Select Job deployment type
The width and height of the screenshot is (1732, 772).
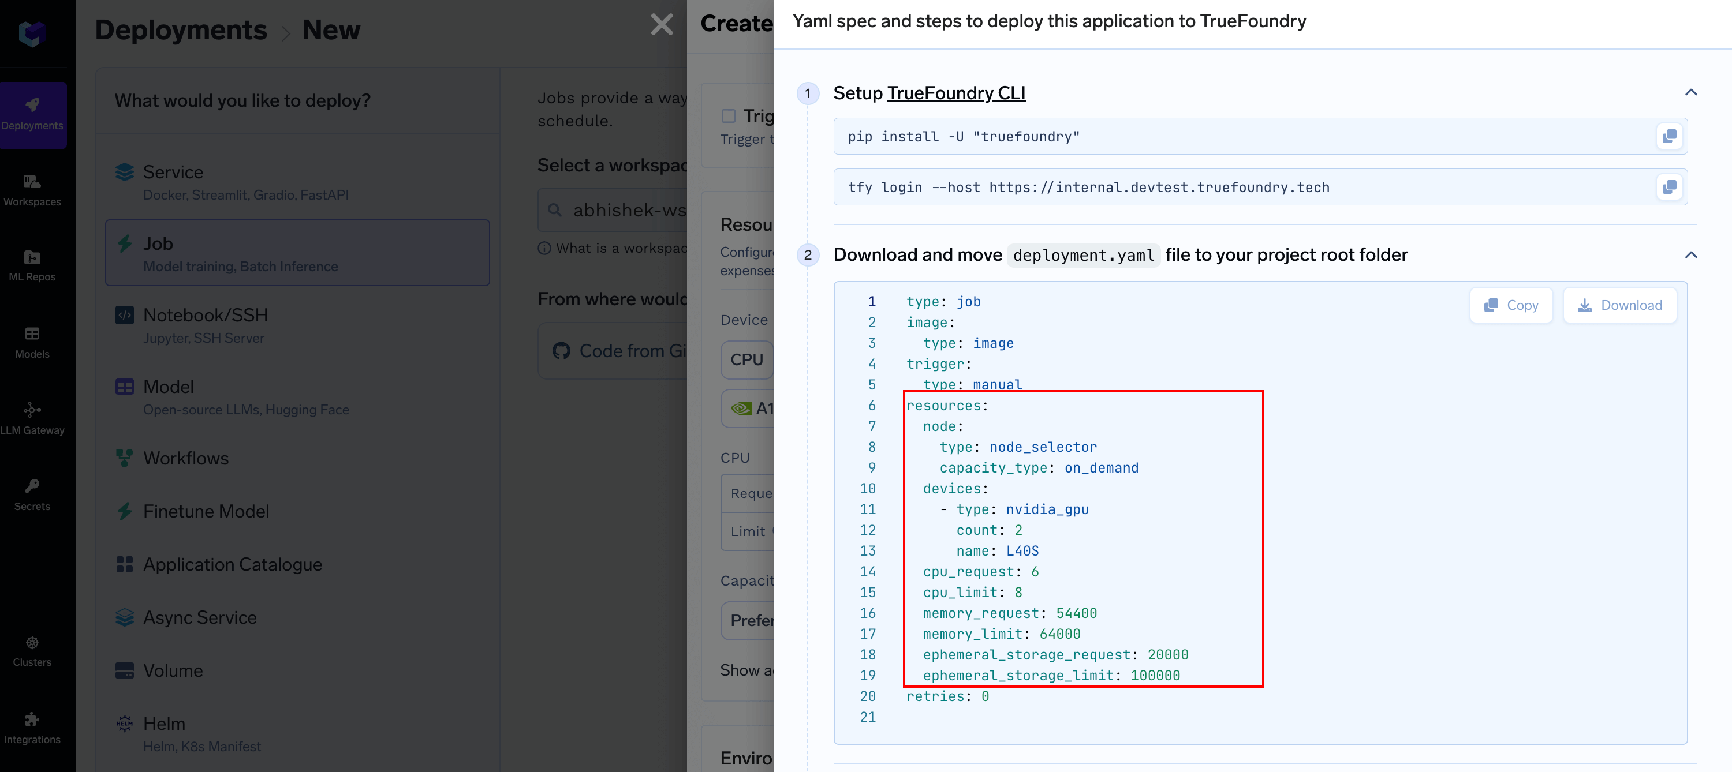[297, 253]
